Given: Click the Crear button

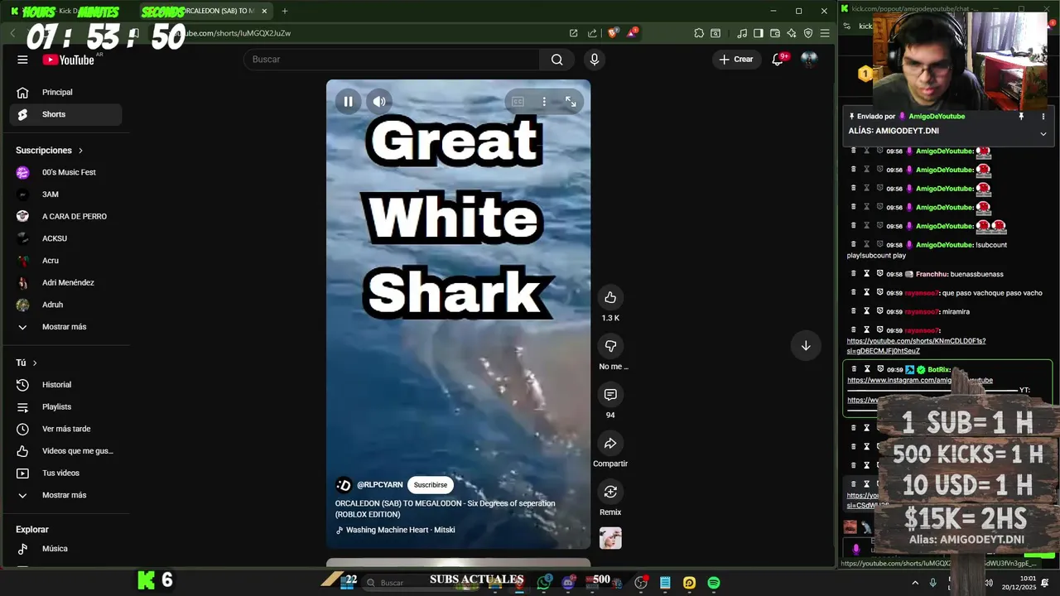Looking at the screenshot, I should (x=736, y=60).
